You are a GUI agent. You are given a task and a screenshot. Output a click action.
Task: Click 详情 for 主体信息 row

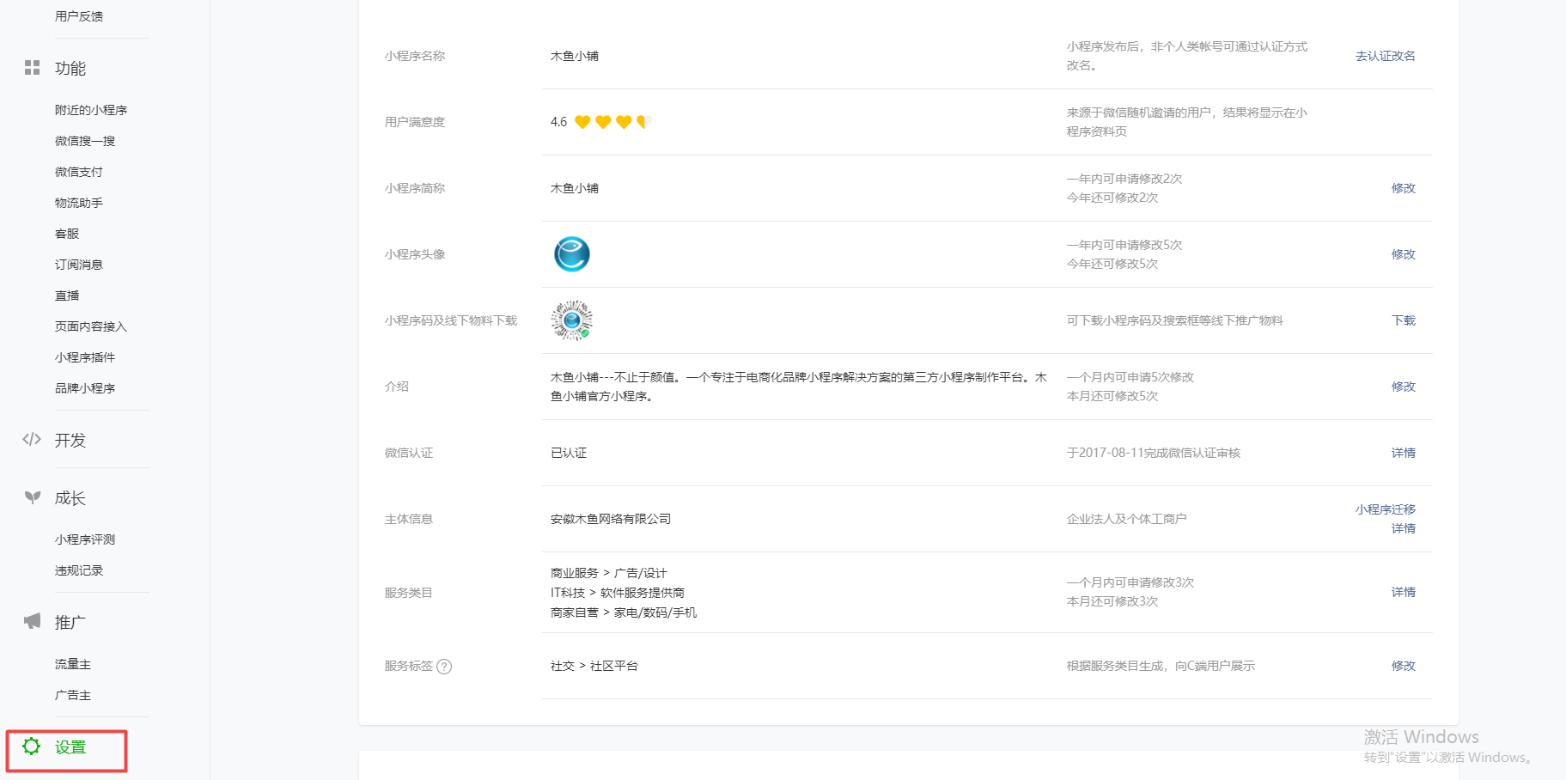[x=1404, y=528]
